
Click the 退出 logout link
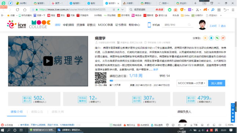223,26
